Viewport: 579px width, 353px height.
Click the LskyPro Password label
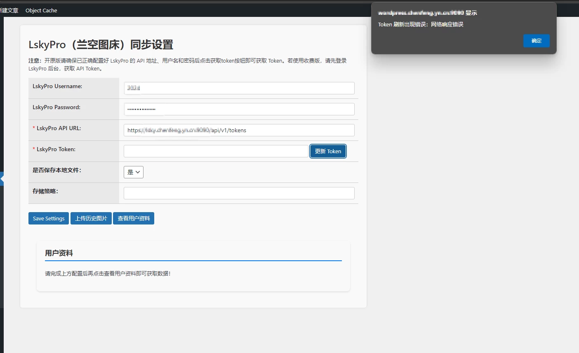56,107
